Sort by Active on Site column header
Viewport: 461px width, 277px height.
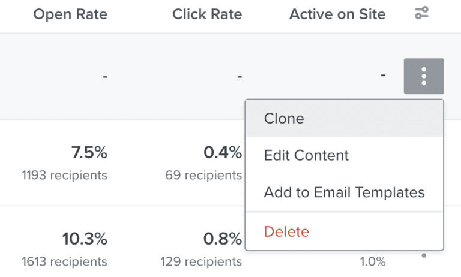[x=337, y=14]
